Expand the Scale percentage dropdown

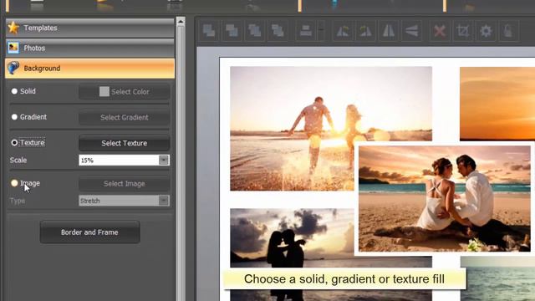164,160
